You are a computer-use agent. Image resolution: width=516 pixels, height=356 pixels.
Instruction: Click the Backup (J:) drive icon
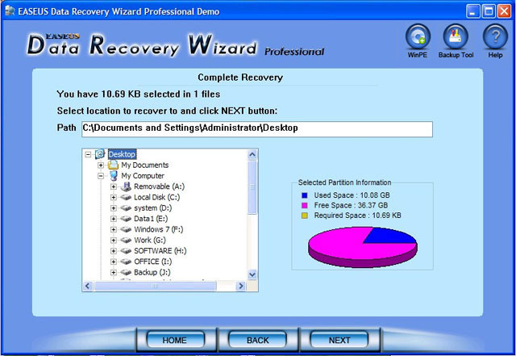point(126,272)
